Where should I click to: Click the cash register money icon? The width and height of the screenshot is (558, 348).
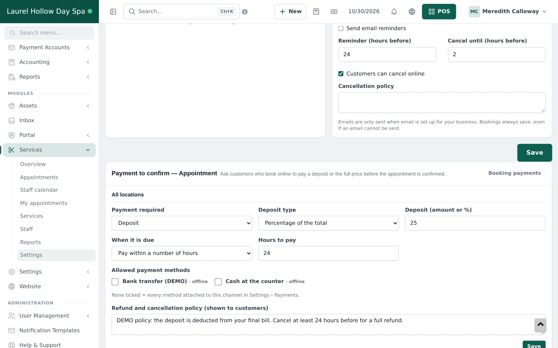click(334, 12)
